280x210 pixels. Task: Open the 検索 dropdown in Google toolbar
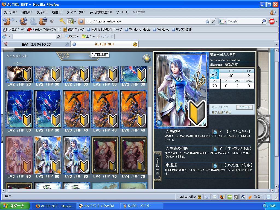[x=78, y=36]
